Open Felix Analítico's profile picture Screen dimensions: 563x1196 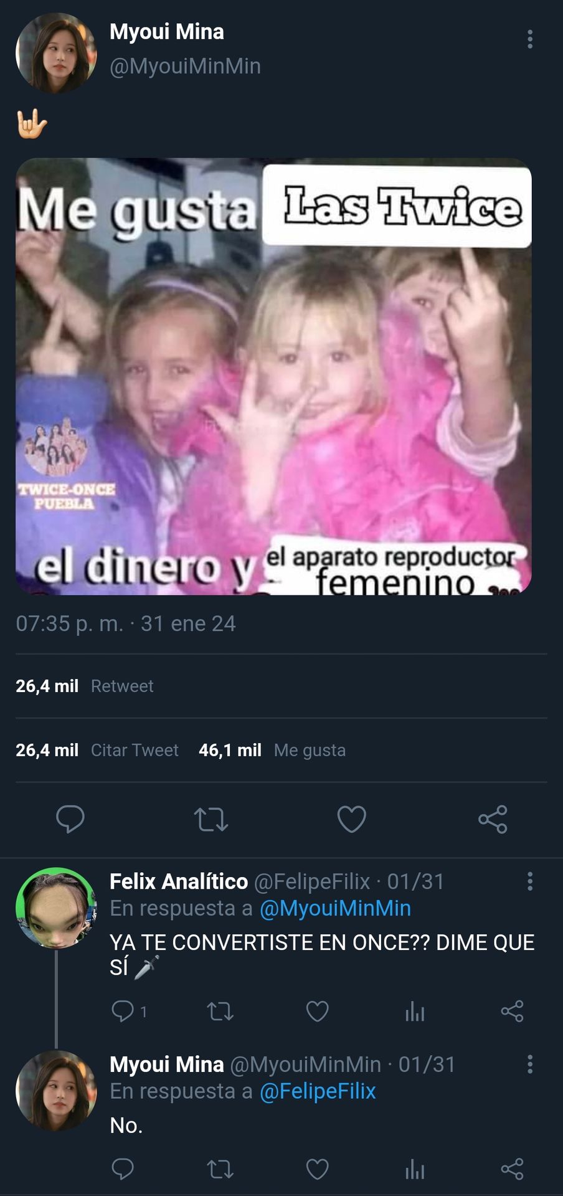[x=56, y=908]
